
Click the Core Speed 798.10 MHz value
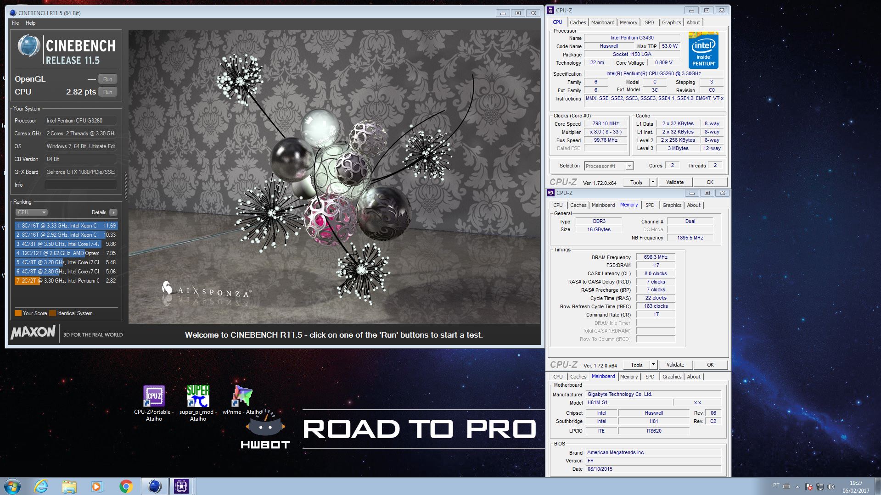pyautogui.click(x=606, y=124)
